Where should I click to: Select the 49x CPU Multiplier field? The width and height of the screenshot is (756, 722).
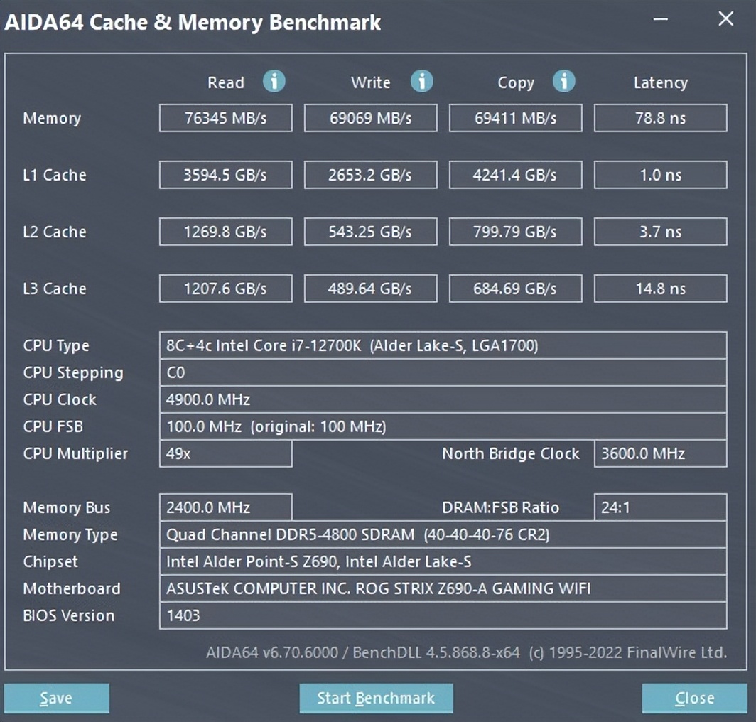(x=225, y=453)
